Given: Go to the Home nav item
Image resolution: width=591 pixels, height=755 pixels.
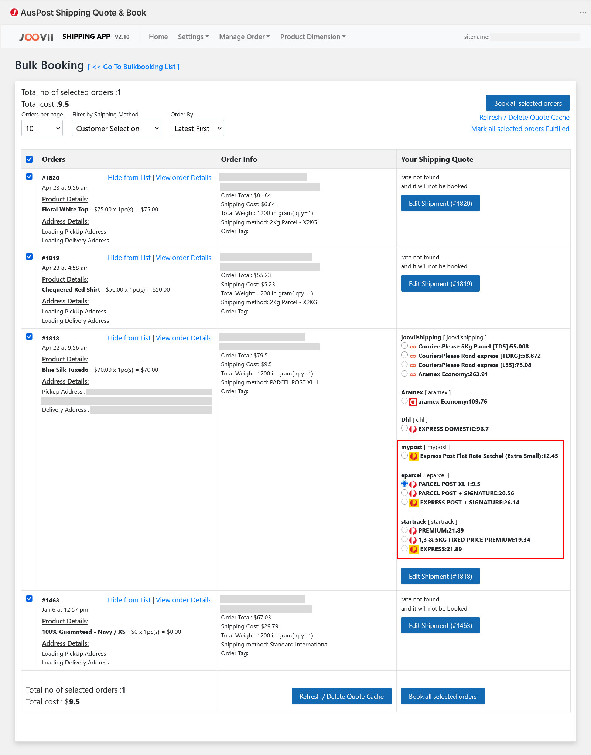Looking at the screenshot, I should pos(158,37).
